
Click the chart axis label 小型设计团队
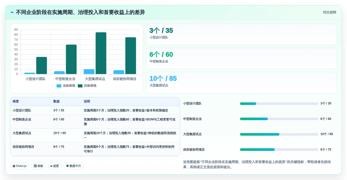(x=36, y=79)
